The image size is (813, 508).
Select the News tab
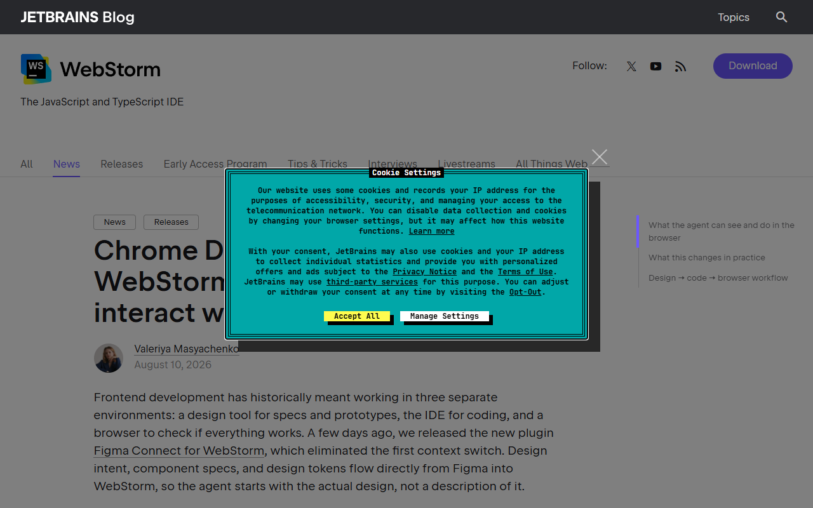[67, 164]
